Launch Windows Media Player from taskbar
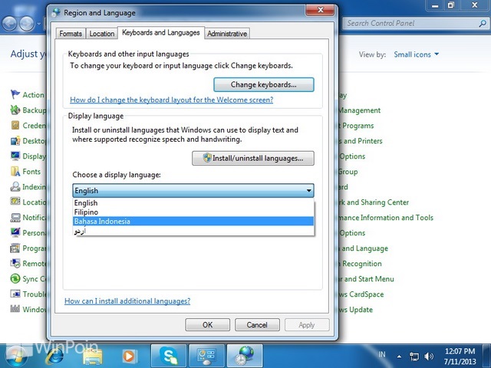Image resolution: width=491 pixels, height=368 pixels. [x=129, y=356]
